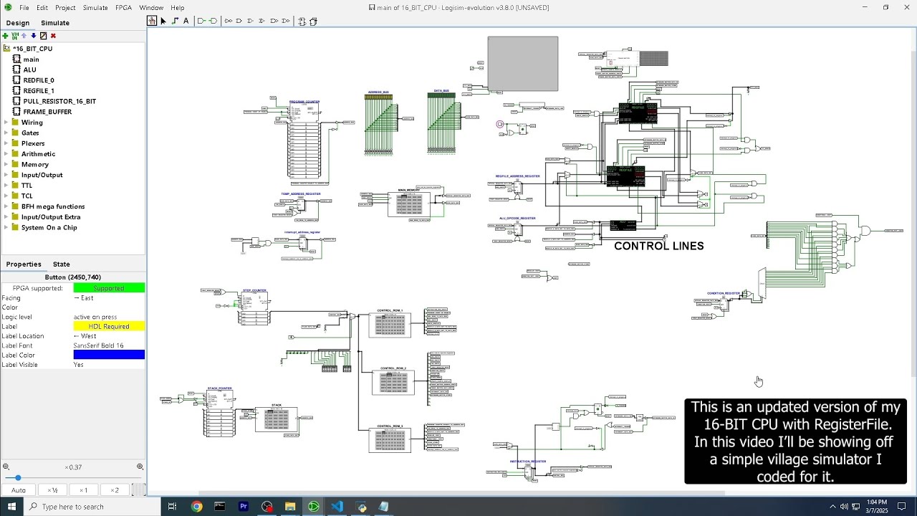Set zoom to ×½
This screenshot has width=917, height=516.
click(x=52, y=490)
